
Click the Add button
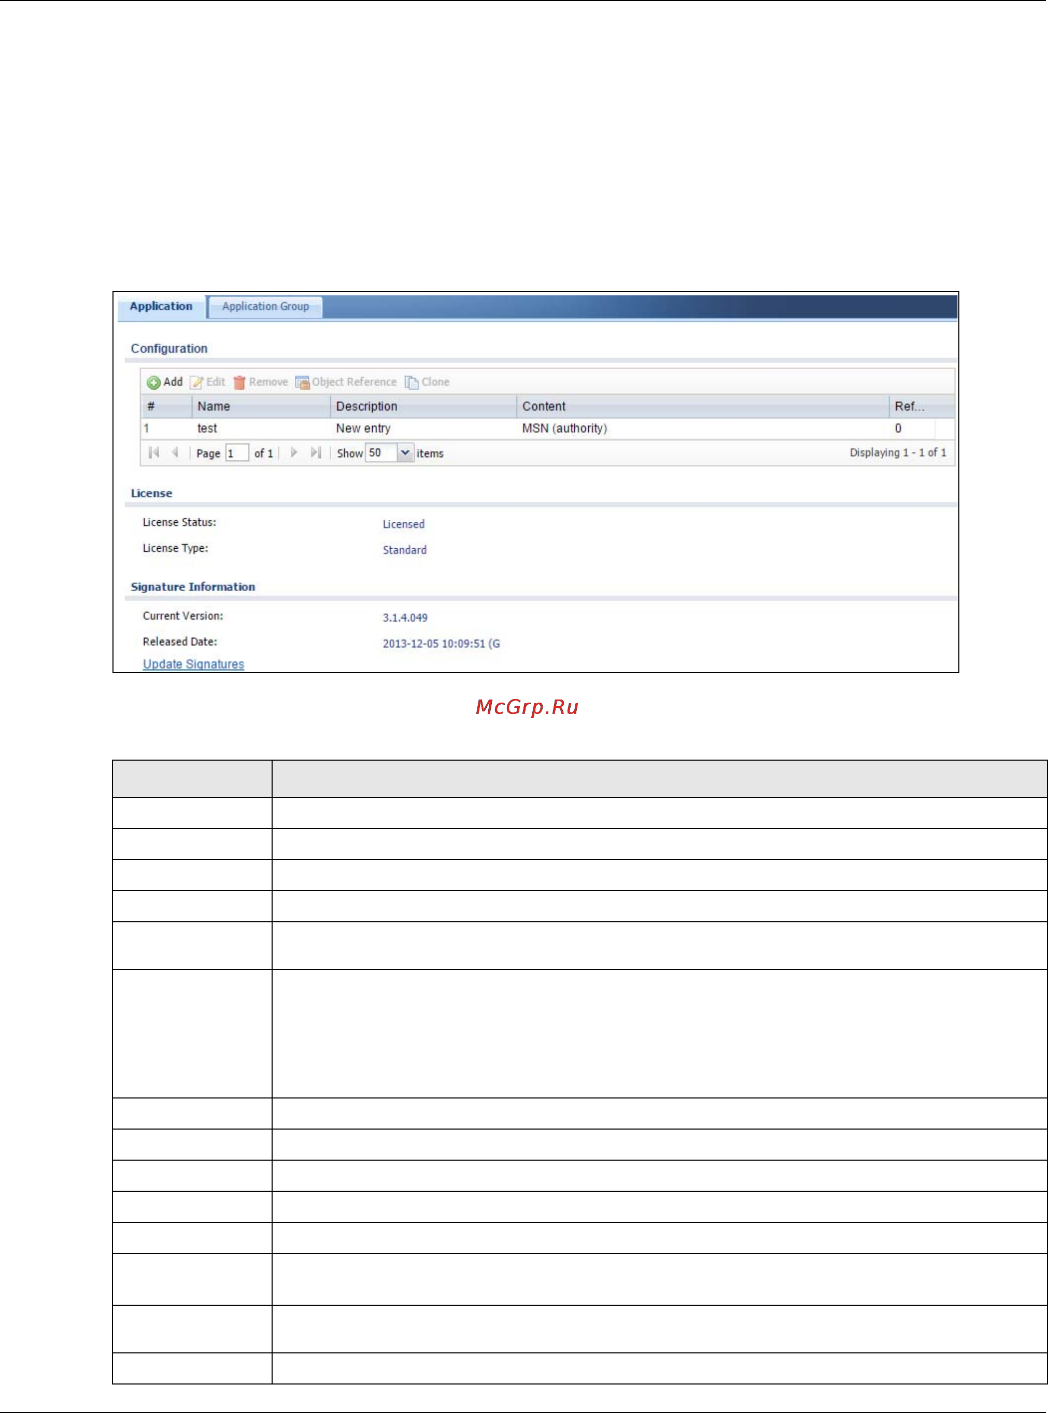[x=164, y=382]
